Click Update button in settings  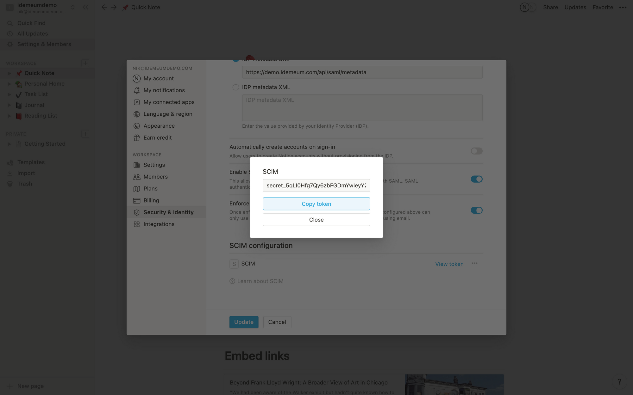244,322
